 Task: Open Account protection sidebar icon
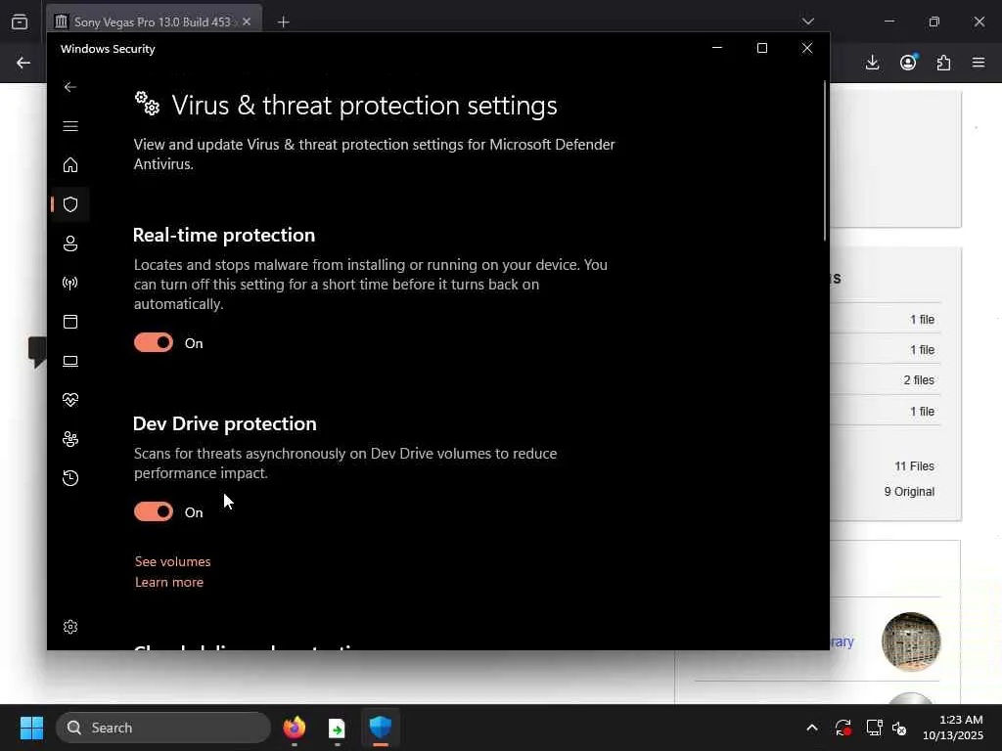point(70,243)
